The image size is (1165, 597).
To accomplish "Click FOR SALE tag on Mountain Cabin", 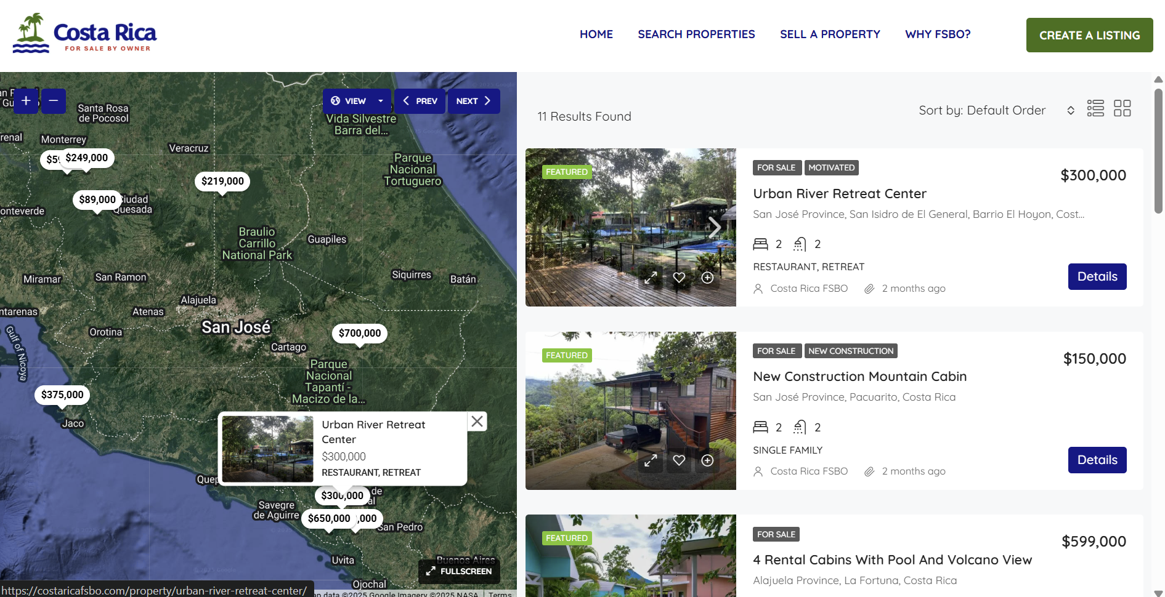I will coord(776,351).
